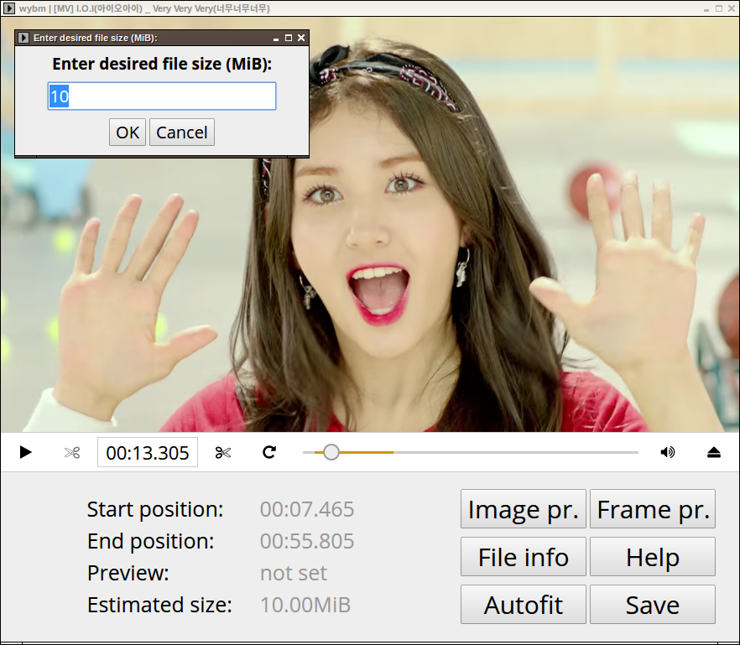Screen dimensions: 740x645
Task: Click preview value 'not set'
Action: (x=294, y=573)
